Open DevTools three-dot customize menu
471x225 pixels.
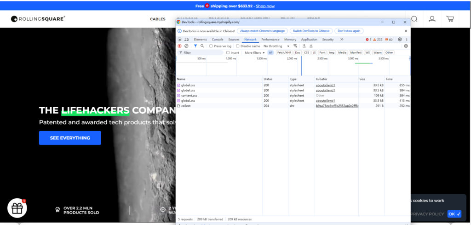(x=407, y=40)
